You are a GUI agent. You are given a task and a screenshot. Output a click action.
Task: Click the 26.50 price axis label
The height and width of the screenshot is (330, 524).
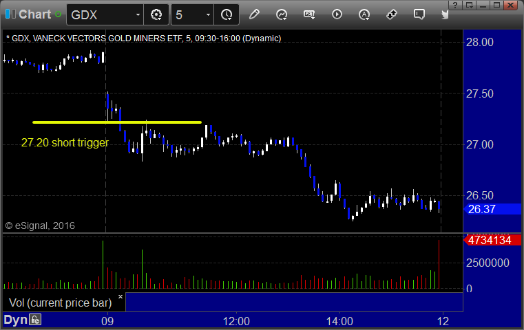point(479,195)
